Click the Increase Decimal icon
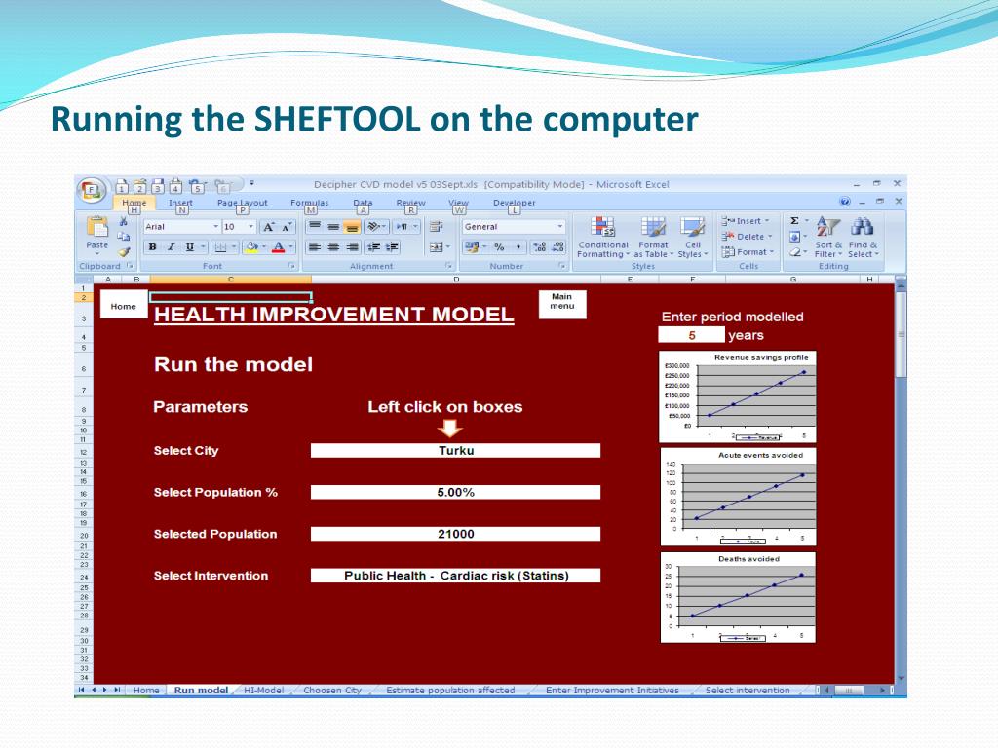This screenshot has height=748, width=998. pos(540,247)
